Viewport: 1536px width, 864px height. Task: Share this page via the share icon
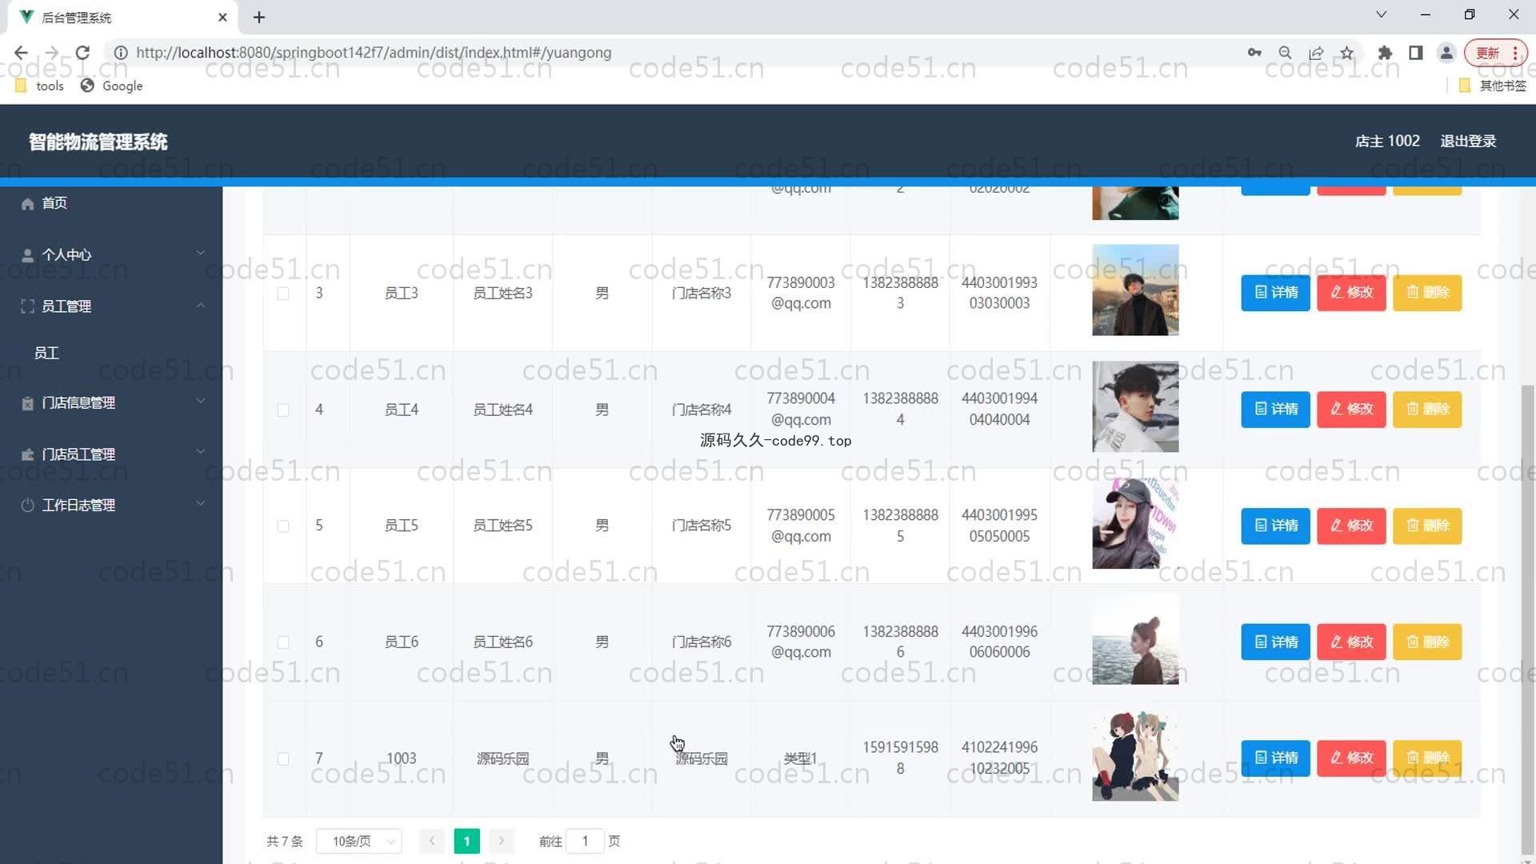point(1316,53)
